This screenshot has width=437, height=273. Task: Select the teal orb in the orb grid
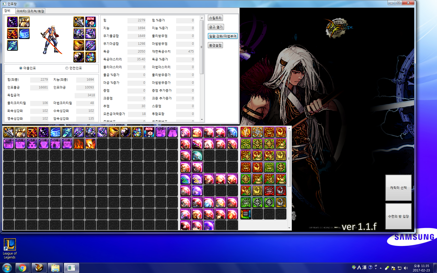pyautogui.click(x=197, y=155)
